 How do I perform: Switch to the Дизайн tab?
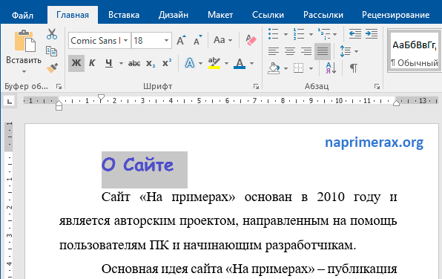click(x=173, y=15)
